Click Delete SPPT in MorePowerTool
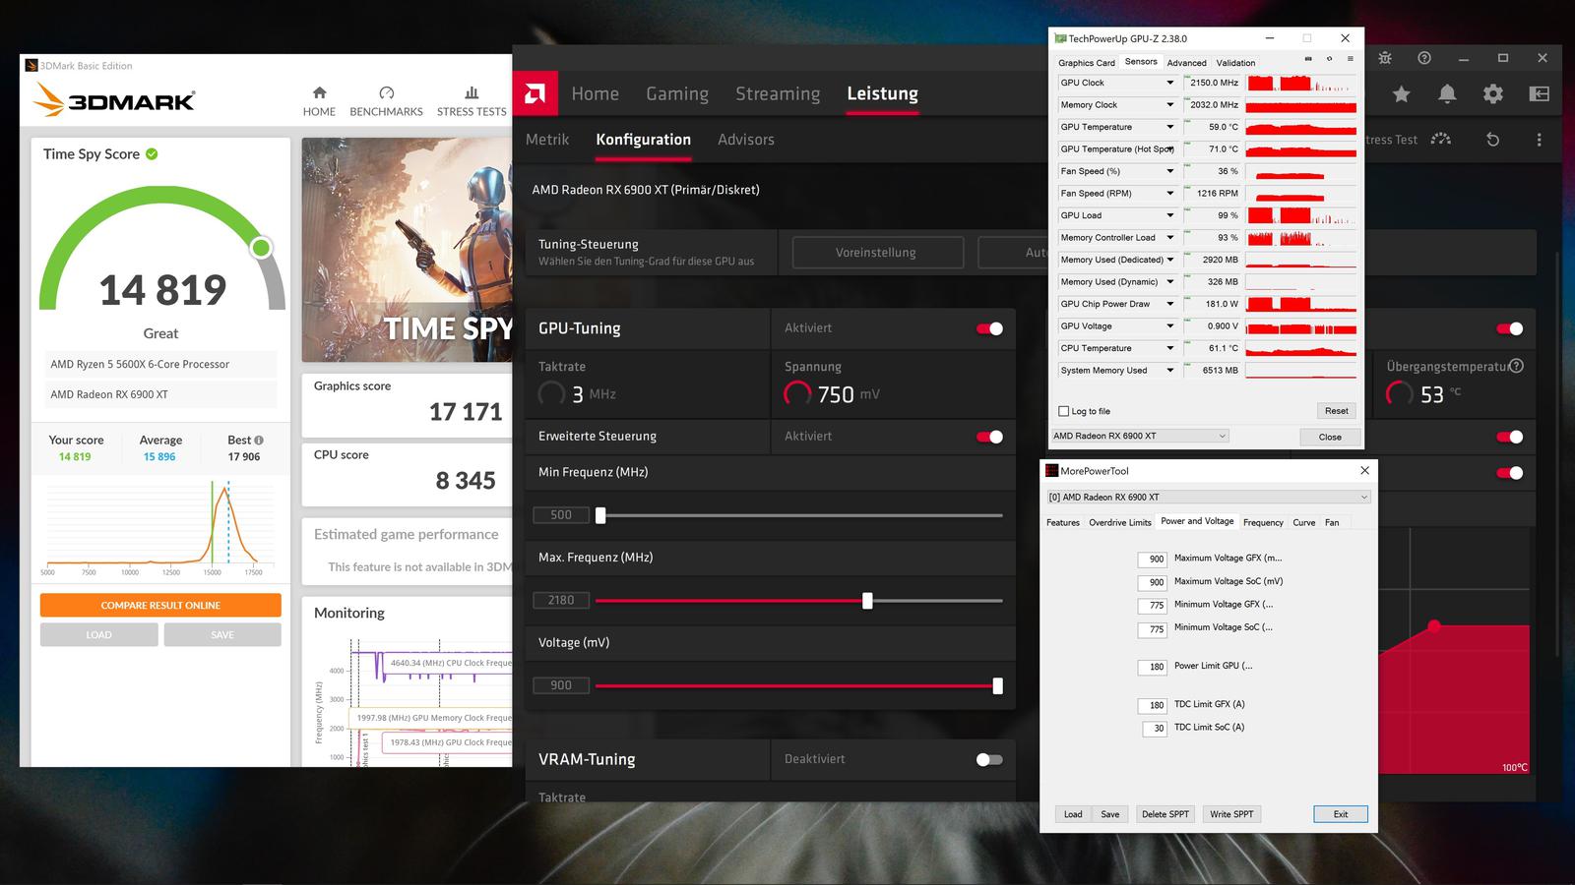1575x885 pixels. tap(1165, 814)
